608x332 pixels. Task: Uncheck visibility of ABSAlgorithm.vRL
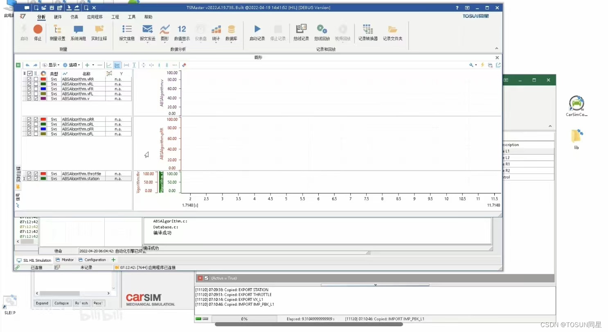coord(29,83)
